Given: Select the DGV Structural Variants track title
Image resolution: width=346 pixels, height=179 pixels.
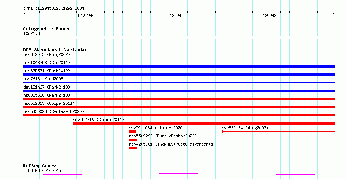Looking at the screenshot, I should [54, 50].
